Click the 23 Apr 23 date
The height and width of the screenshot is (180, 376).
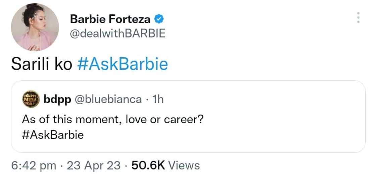click(93, 165)
